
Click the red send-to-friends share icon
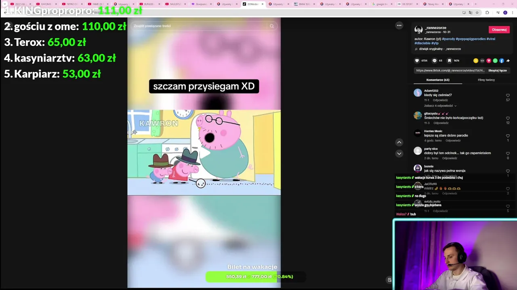(489, 61)
